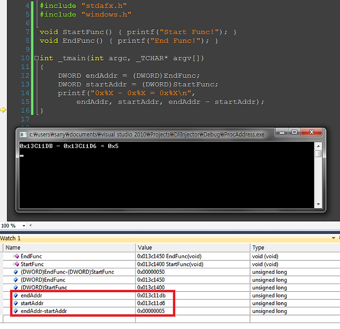Minimize the ProcAddress.exe console window
The image size is (340, 329).
point(282,132)
